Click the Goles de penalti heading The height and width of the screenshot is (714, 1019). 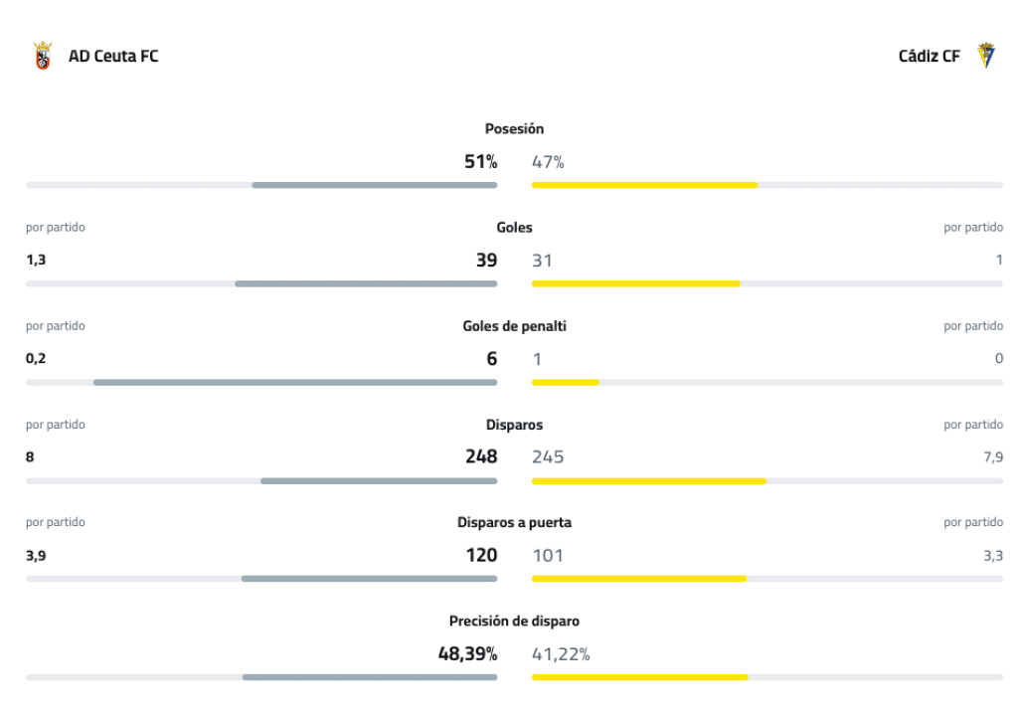point(514,325)
